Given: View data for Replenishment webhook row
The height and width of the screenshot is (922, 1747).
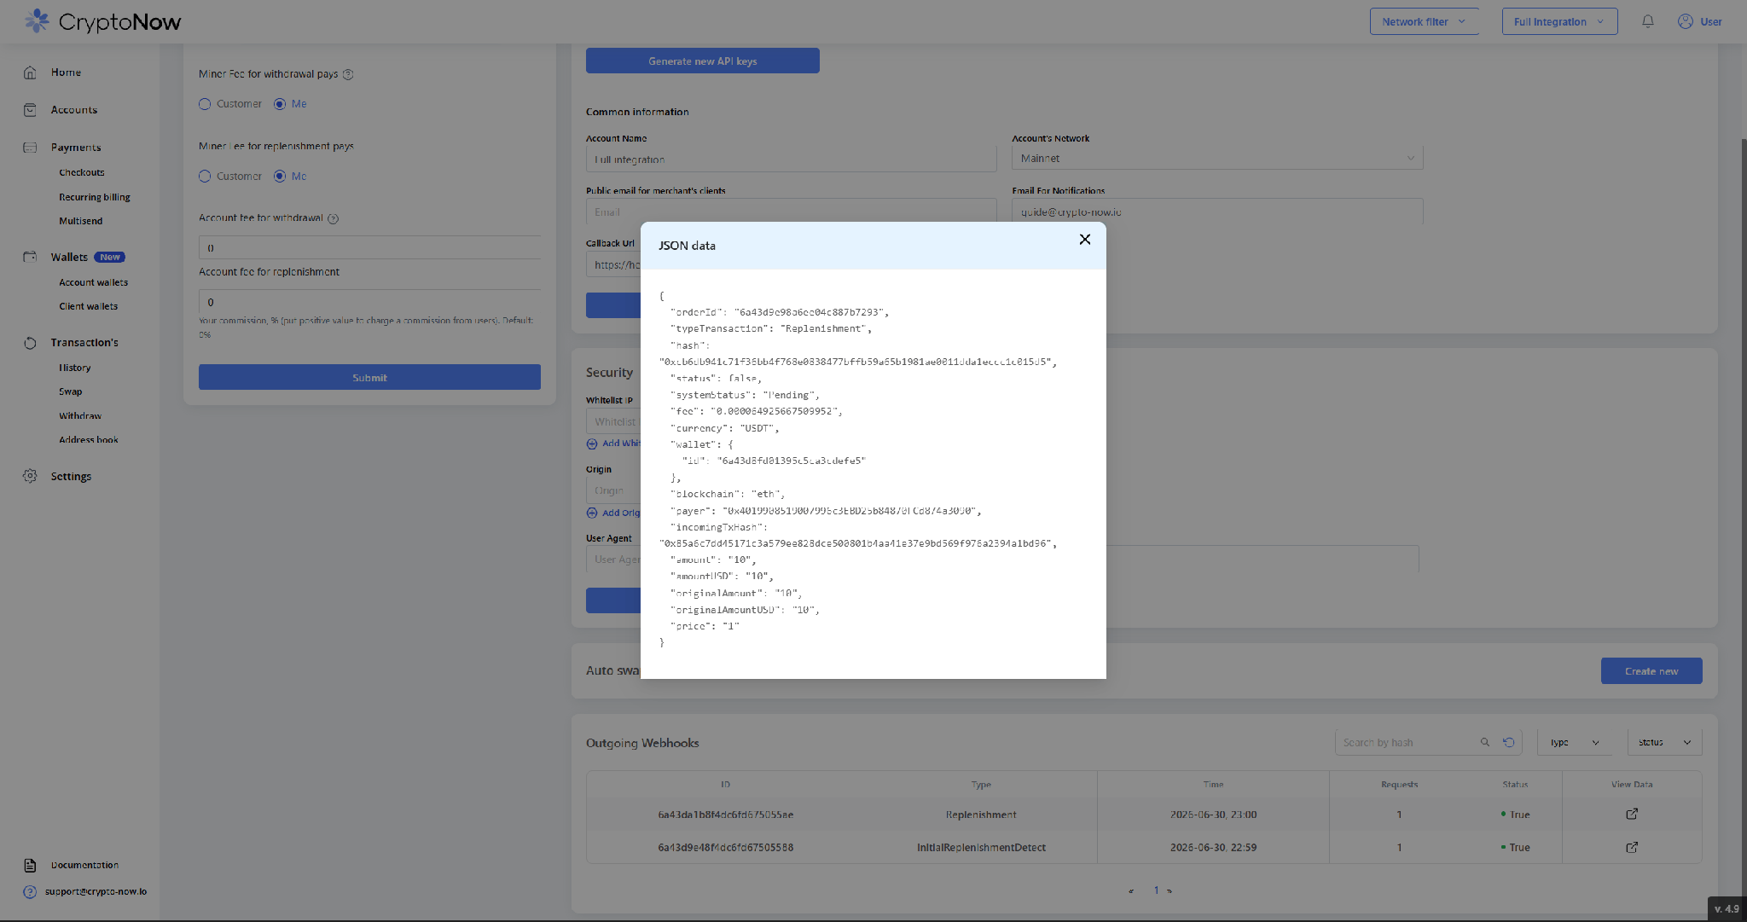Looking at the screenshot, I should pyautogui.click(x=1631, y=814).
